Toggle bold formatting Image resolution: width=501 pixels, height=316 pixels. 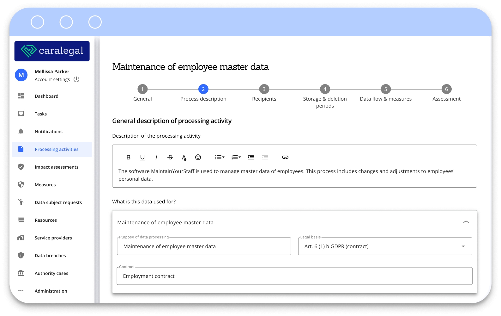click(129, 157)
